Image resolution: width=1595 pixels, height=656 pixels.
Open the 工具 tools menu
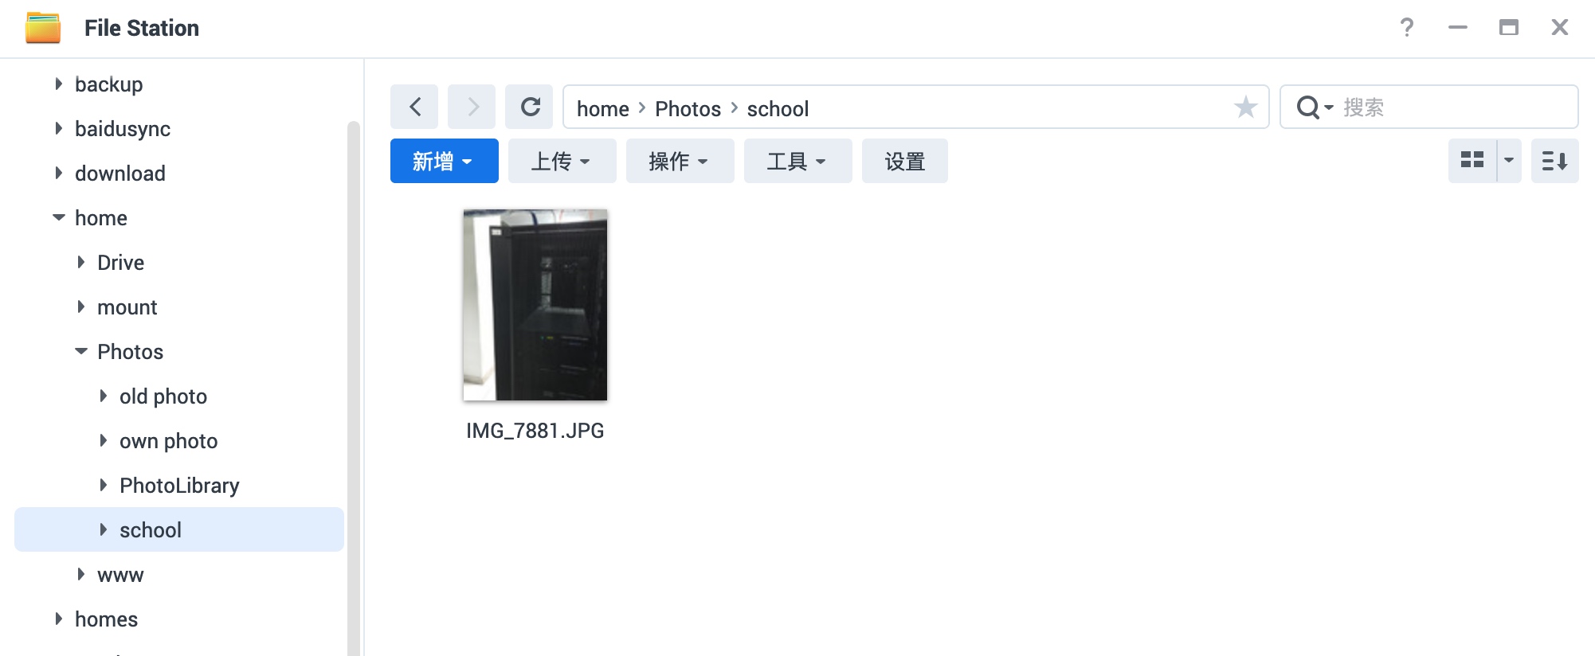coord(798,161)
